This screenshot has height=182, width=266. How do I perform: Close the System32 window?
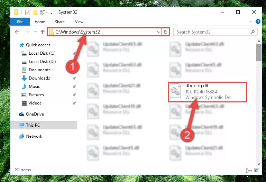click(x=254, y=12)
